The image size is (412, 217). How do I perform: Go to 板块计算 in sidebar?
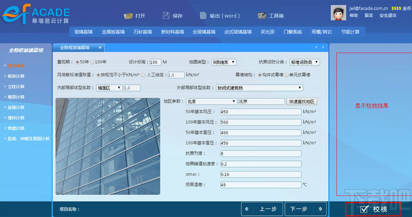(x=16, y=76)
